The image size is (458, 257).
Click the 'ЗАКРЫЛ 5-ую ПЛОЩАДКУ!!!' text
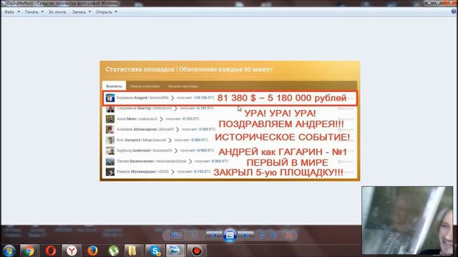point(278,173)
